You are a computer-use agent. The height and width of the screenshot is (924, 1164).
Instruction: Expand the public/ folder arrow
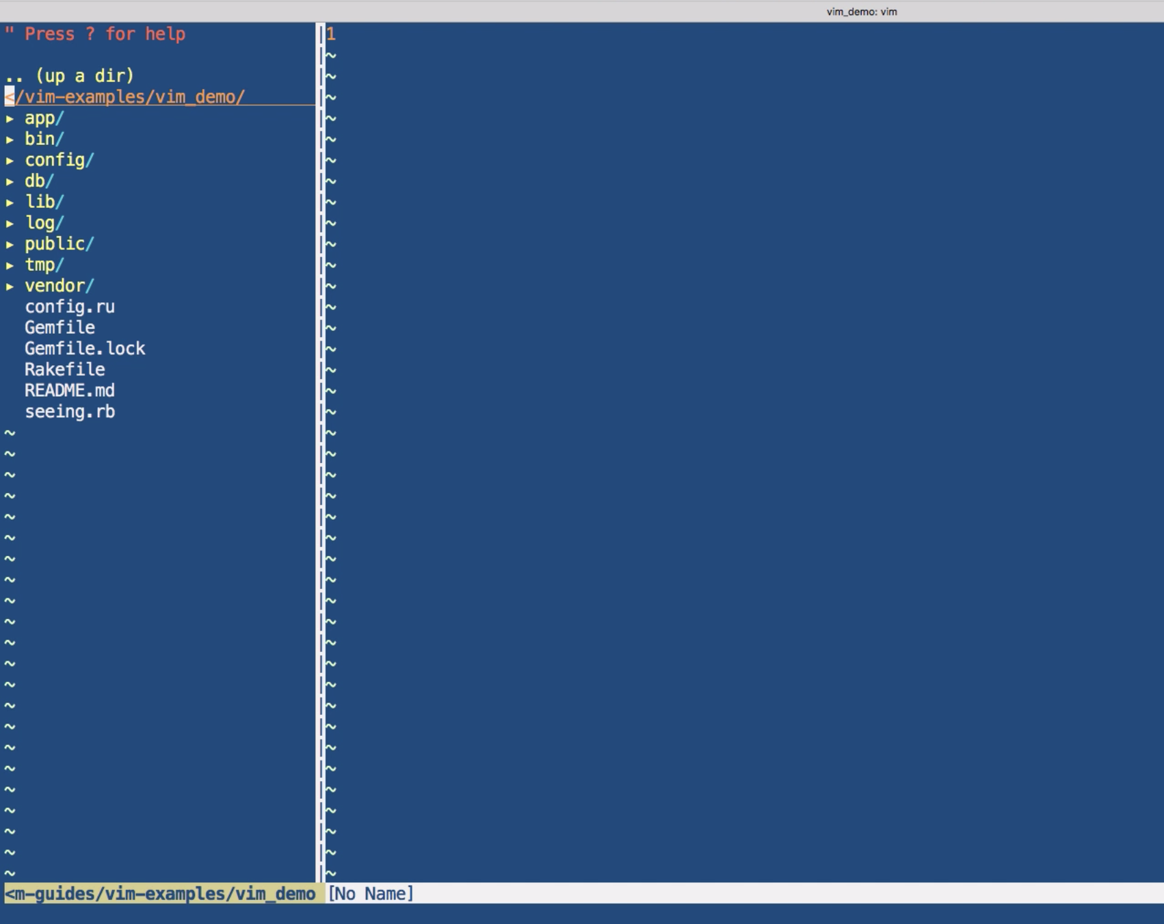10,244
